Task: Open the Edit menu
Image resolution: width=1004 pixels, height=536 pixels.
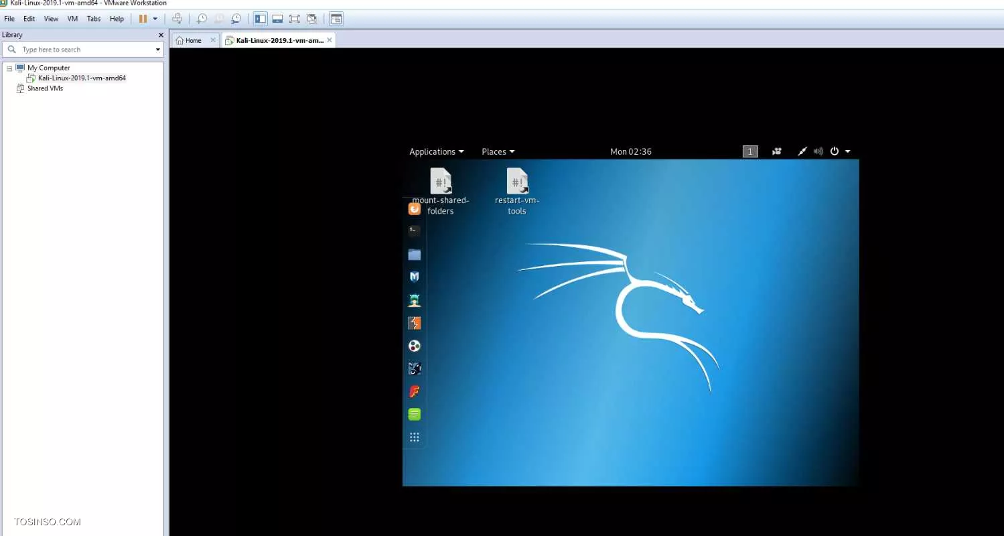Action: click(x=29, y=19)
